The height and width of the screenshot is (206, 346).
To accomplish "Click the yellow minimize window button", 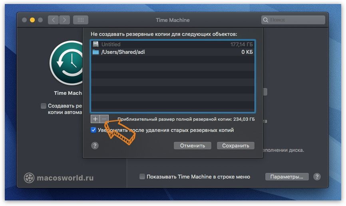I will (32, 20).
